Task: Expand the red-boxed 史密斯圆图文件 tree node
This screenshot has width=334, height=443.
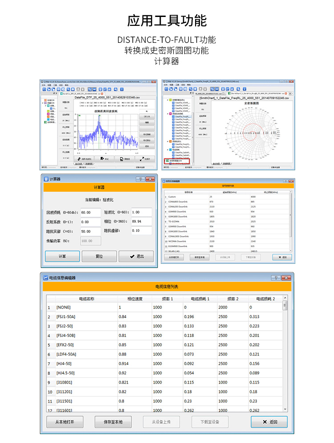Action: point(165,161)
